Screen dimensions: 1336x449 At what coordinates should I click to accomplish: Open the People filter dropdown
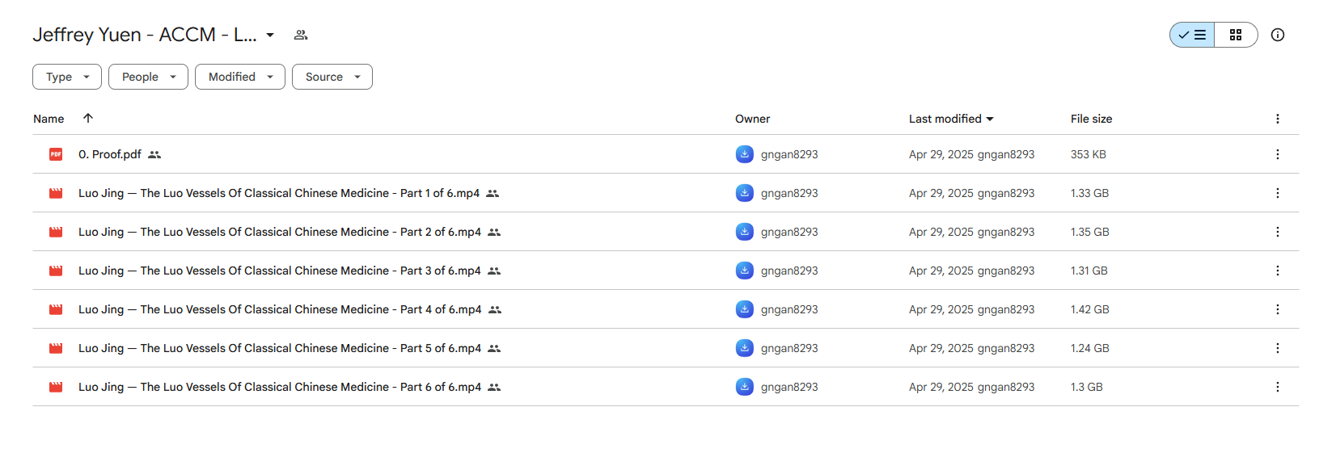[x=148, y=77]
